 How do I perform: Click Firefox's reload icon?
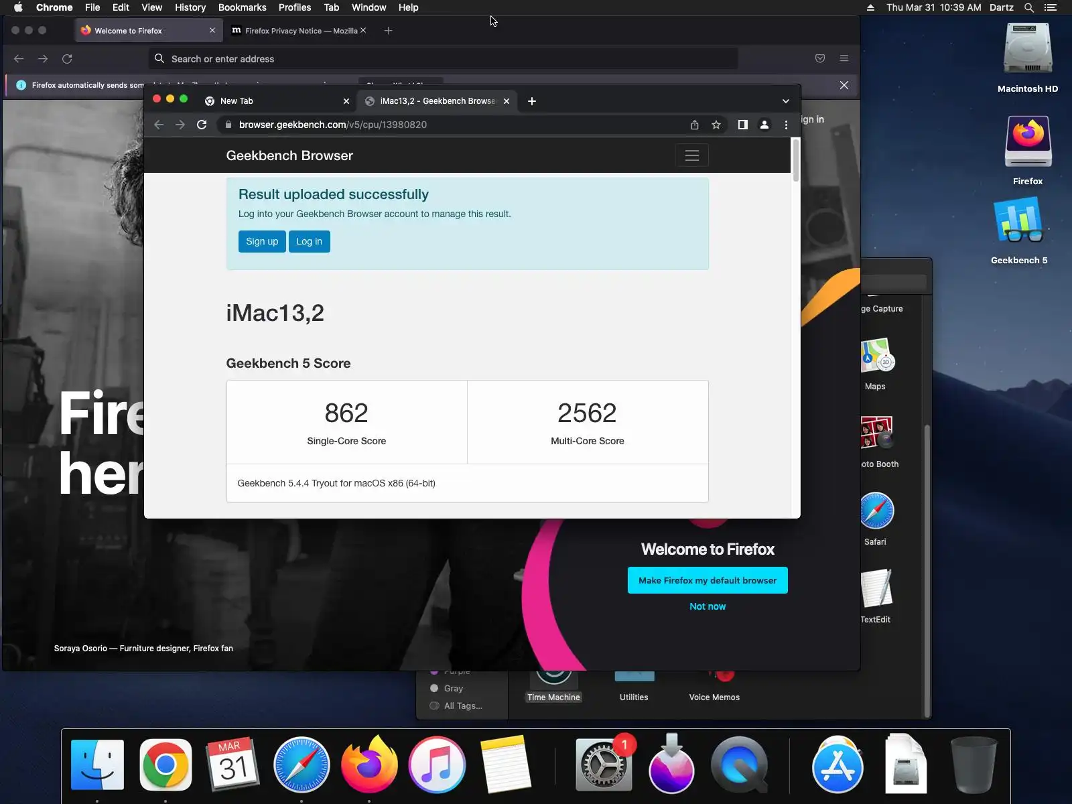[x=67, y=59]
